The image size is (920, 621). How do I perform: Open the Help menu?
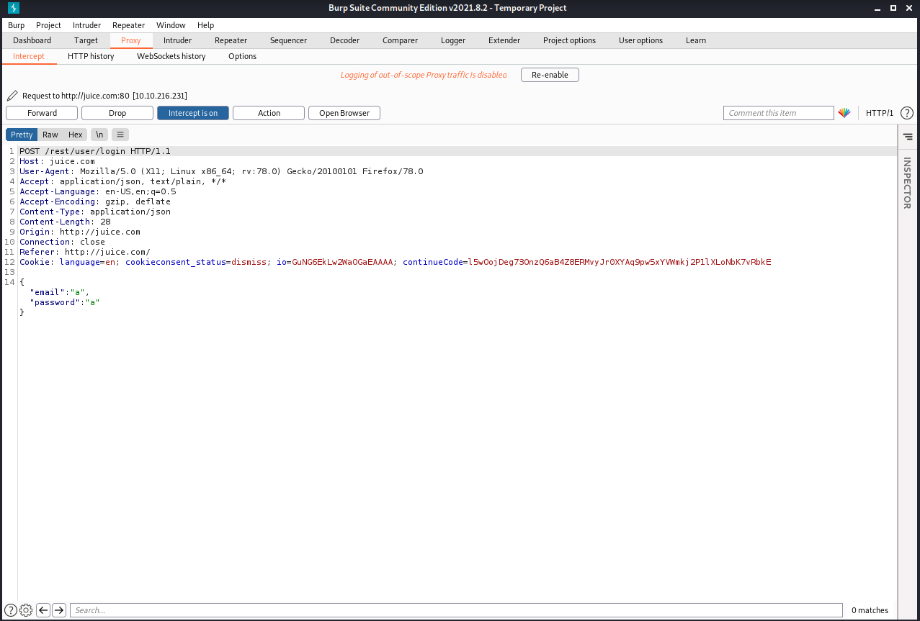click(x=205, y=25)
